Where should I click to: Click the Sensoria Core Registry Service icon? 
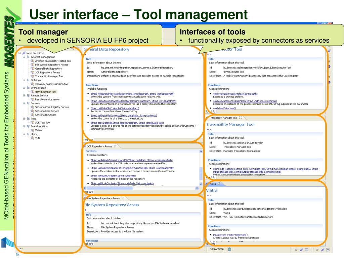click(33, 107)
